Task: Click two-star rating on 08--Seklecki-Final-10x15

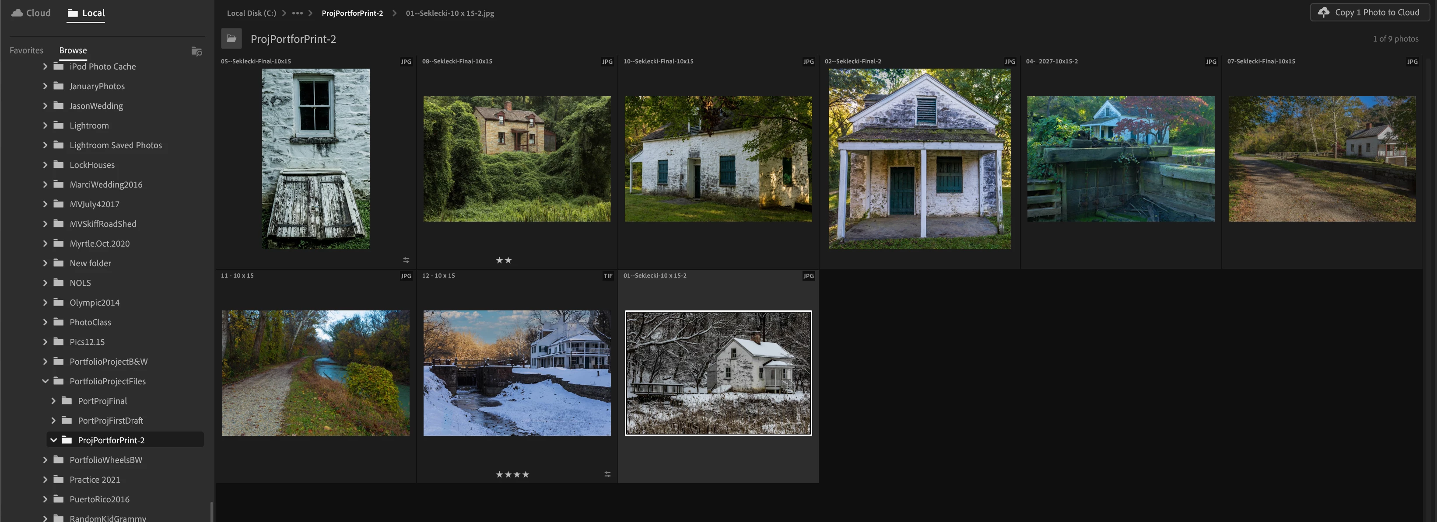Action: (x=503, y=260)
